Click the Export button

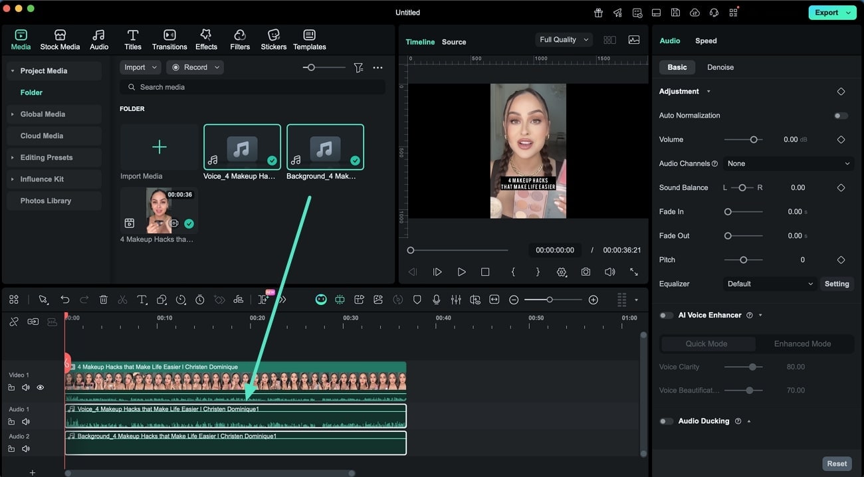pos(827,12)
